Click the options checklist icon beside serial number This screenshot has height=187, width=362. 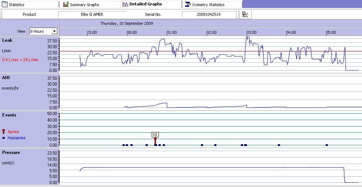click(246, 14)
